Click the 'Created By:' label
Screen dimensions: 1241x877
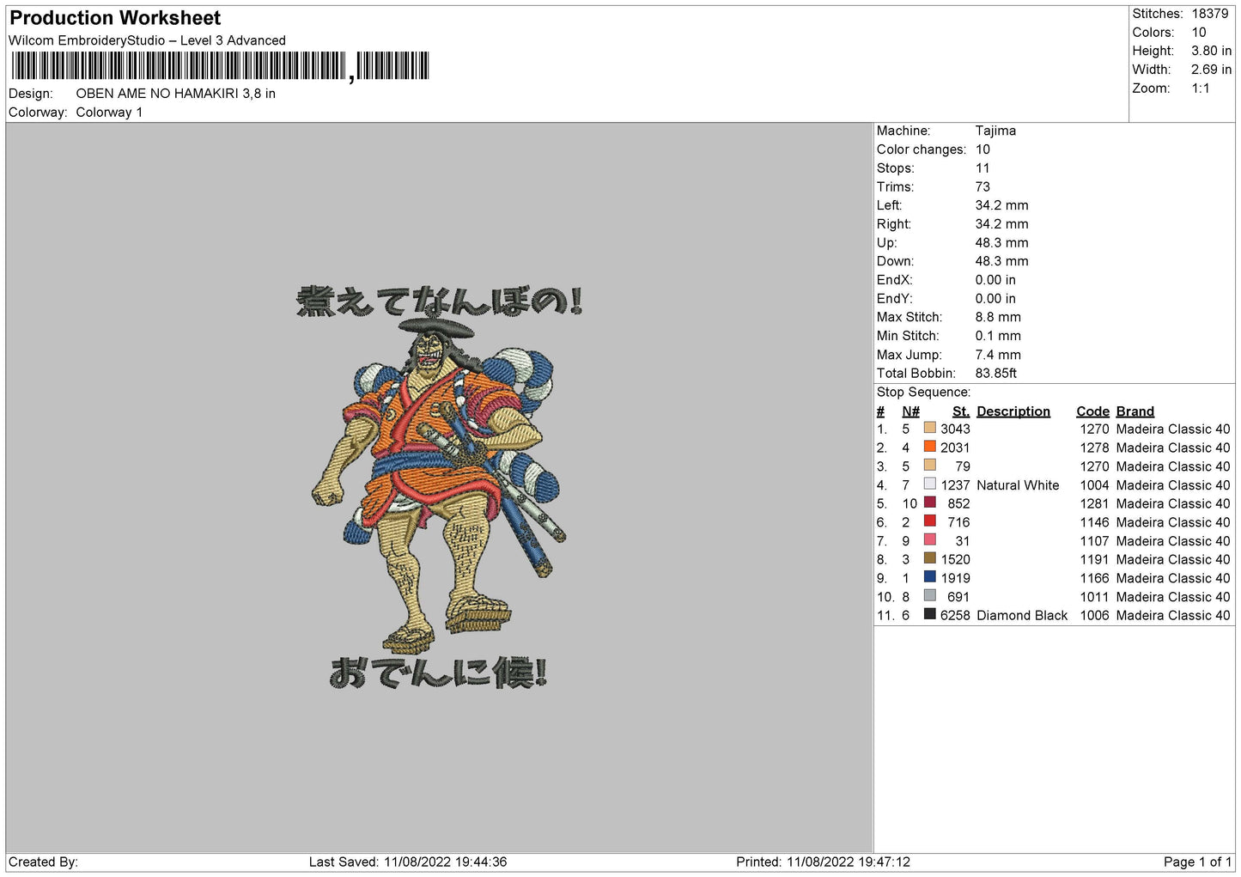43,862
